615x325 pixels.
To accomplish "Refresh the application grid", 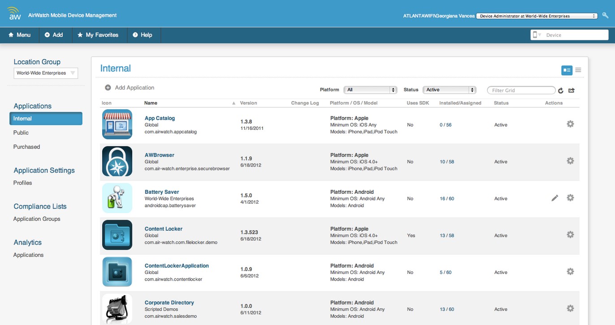I will pyautogui.click(x=561, y=90).
